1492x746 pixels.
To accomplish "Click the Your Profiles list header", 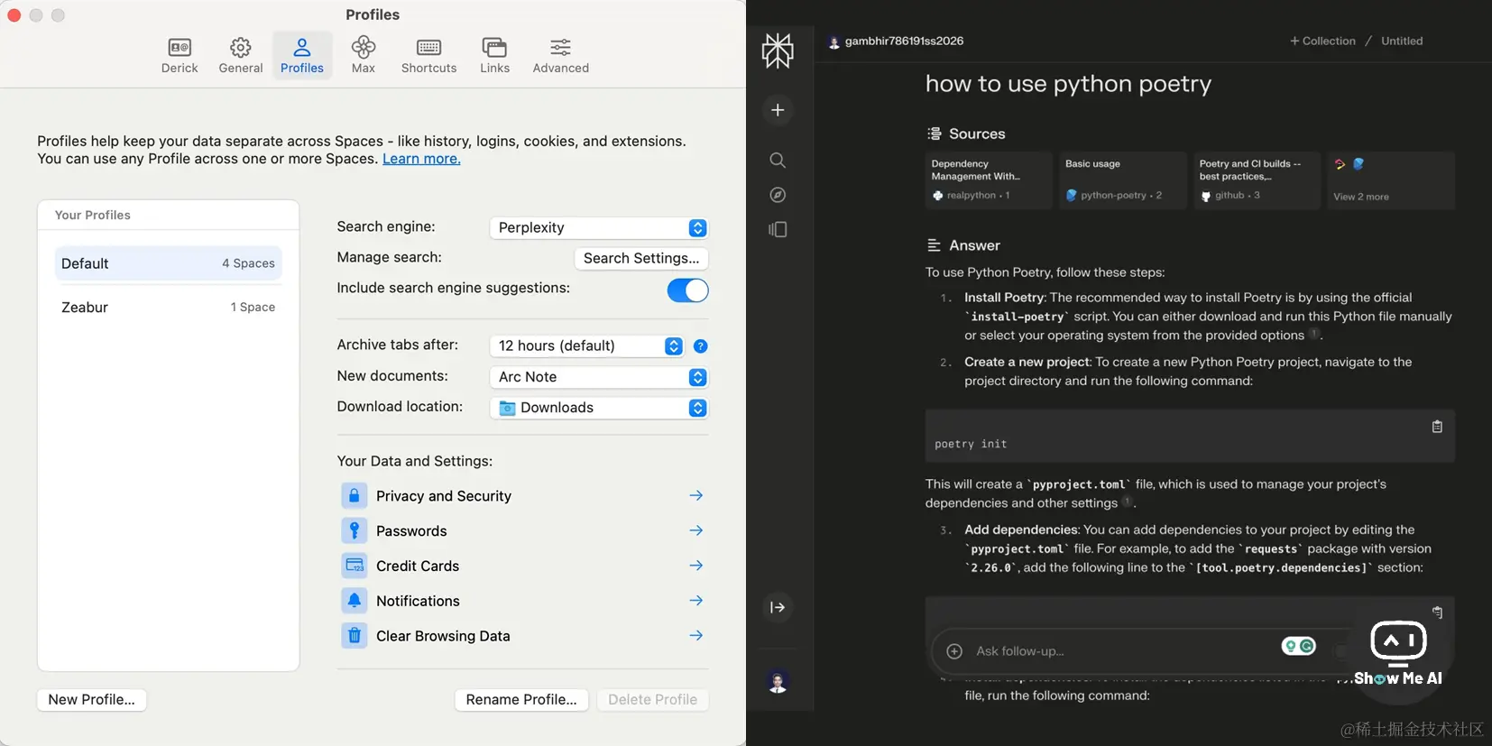I will (x=93, y=215).
